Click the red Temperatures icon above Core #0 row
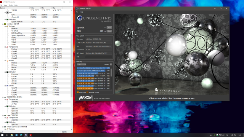Viewport: 244px width, 137px height. [7, 47]
